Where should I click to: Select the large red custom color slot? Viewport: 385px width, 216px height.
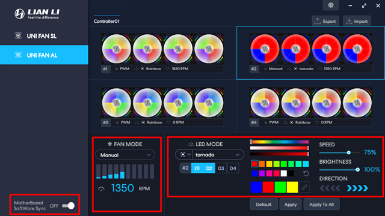coord(268,187)
